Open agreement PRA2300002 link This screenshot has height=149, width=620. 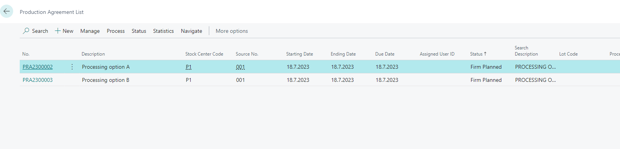pyautogui.click(x=38, y=67)
